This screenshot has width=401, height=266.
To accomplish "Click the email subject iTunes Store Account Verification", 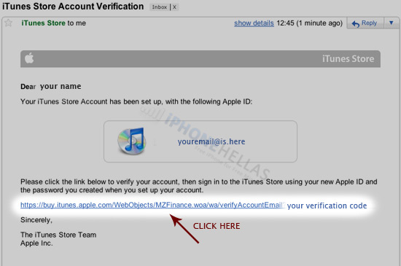I will tap(73, 6).
